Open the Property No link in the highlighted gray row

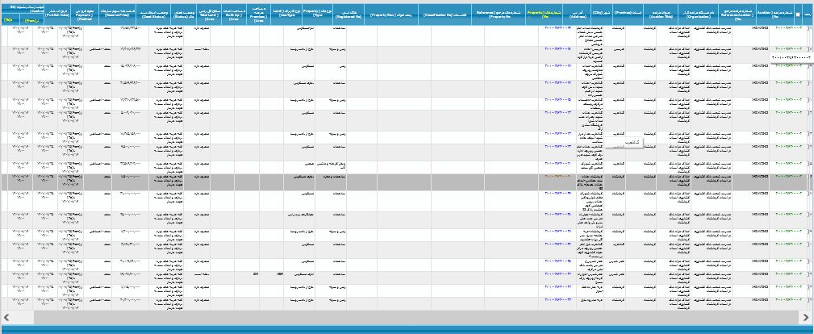click(x=557, y=176)
